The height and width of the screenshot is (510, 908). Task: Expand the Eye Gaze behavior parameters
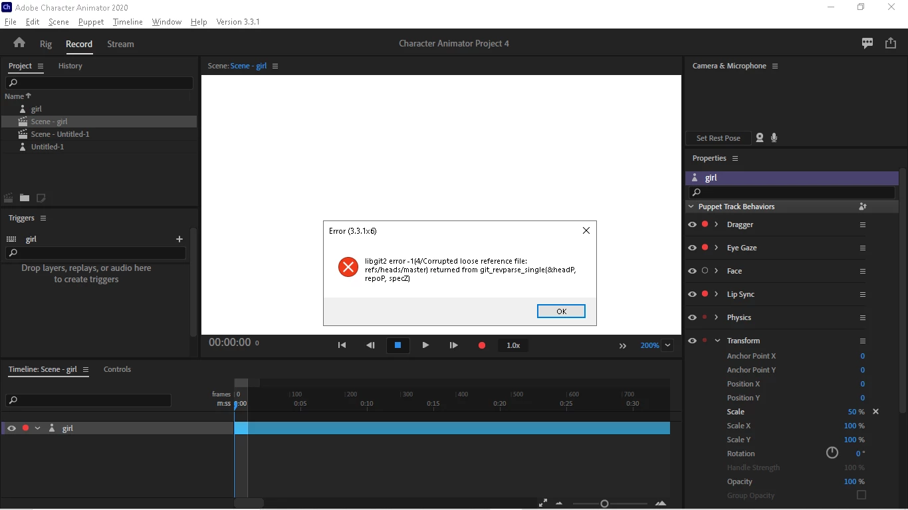point(716,248)
